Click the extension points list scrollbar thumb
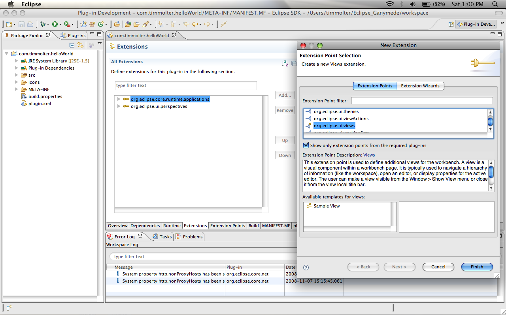 click(490, 121)
